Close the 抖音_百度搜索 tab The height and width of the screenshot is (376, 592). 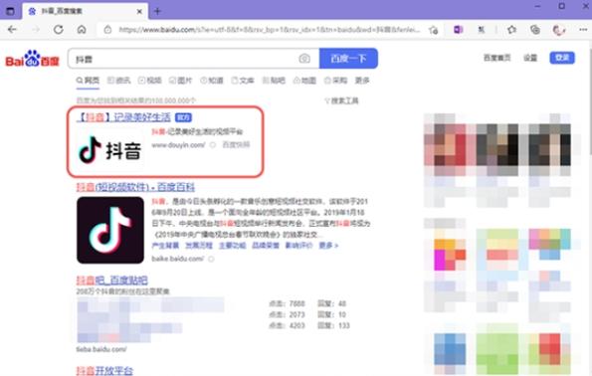point(139,11)
